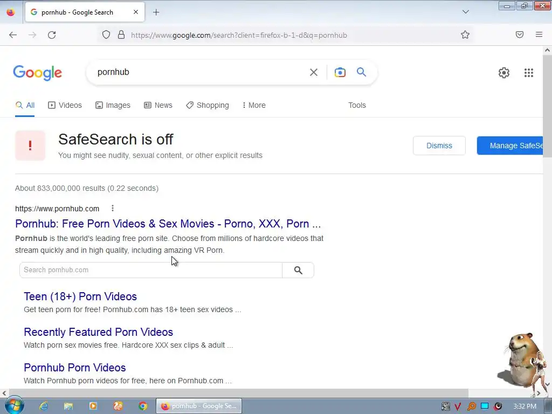Click the horizontal scrollbar thumb
552x414 pixels.
coord(238,393)
